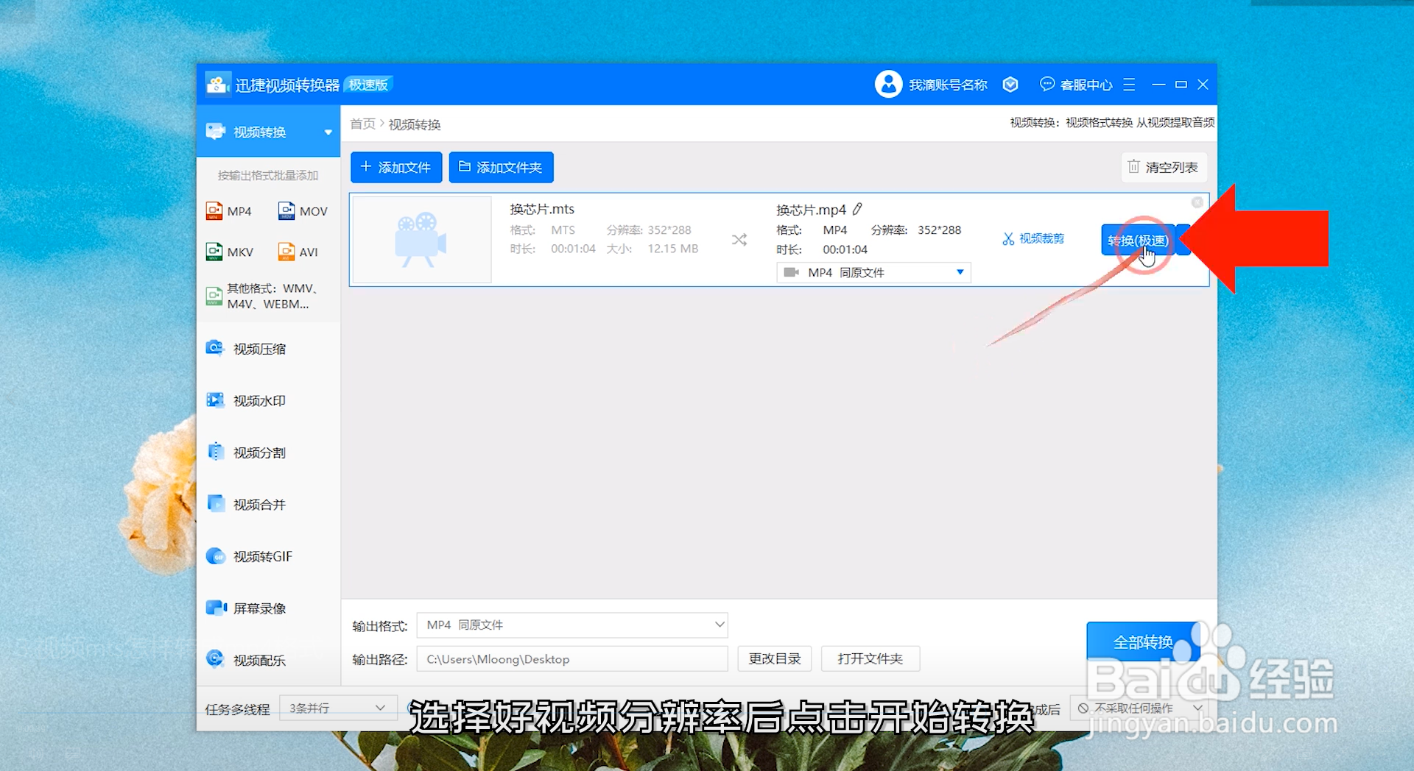The width and height of the screenshot is (1414, 771).
Task: Click the 输出路径 path field
Action: (572, 659)
